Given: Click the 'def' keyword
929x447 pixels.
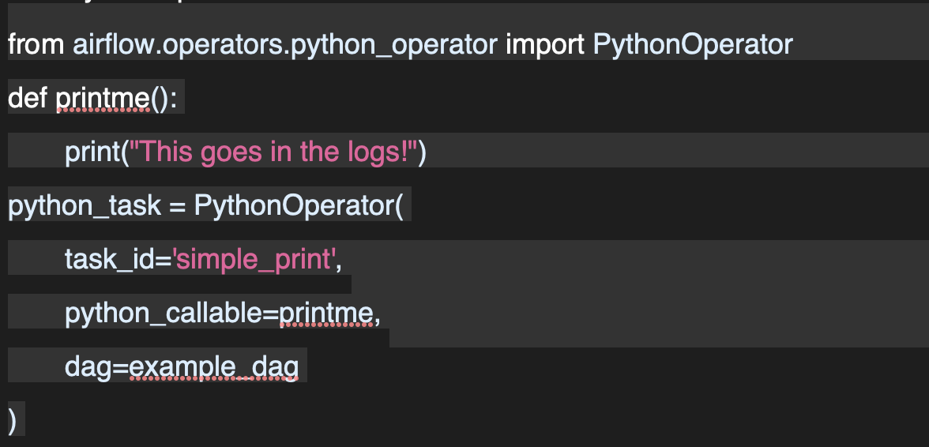Looking at the screenshot, I should click(x=28, y=98).
